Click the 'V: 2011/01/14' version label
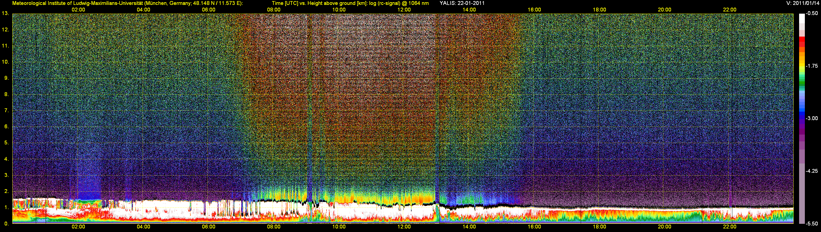 tap(802, 3)
